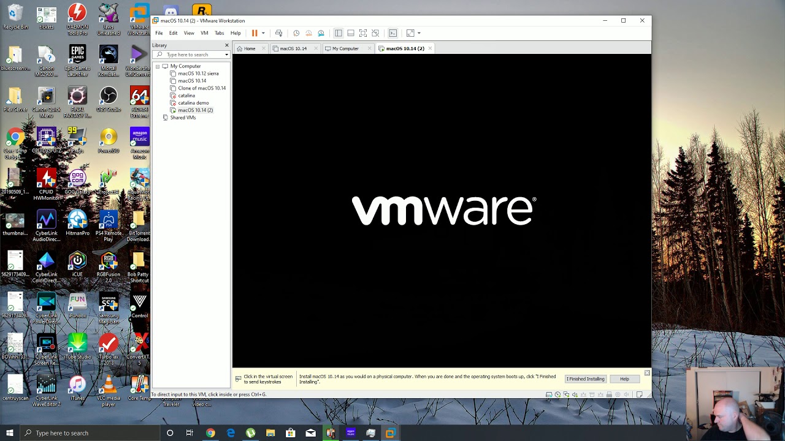Select VLC media player desktop icon
Image resolution: width=785 pixels, height=441 pixels.
(109, 391)
